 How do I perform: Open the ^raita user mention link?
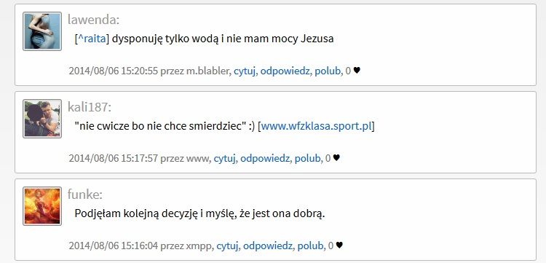pos(92,39)
